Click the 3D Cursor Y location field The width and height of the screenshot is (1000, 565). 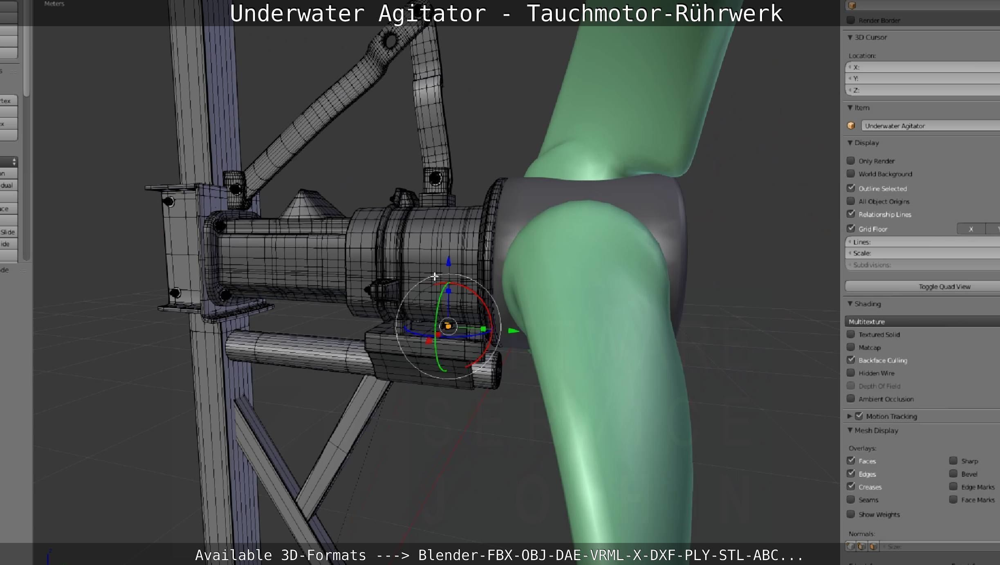(x=922, y=78)
